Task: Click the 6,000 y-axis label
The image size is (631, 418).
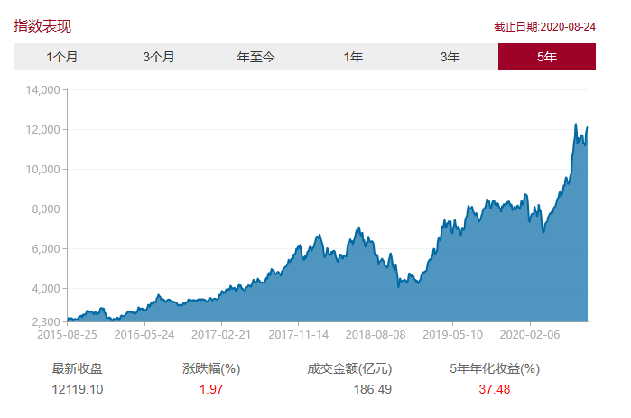Action: (46, 248)
